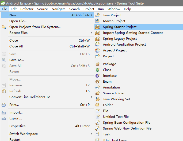
Task: Expand Convert Line Delimiters To submenu arrow
Action: (91, 97)
